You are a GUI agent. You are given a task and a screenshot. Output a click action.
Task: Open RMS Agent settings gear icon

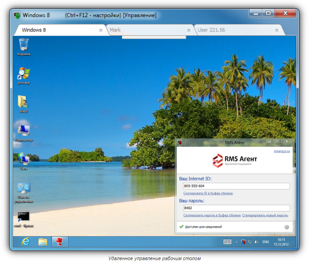click(286, 227)
